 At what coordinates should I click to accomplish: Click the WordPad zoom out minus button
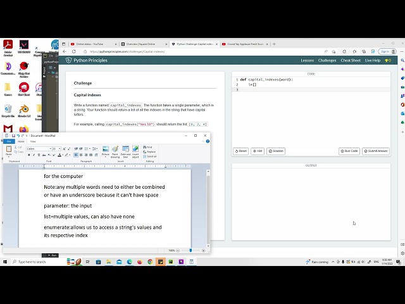click(x=178, y=251)
